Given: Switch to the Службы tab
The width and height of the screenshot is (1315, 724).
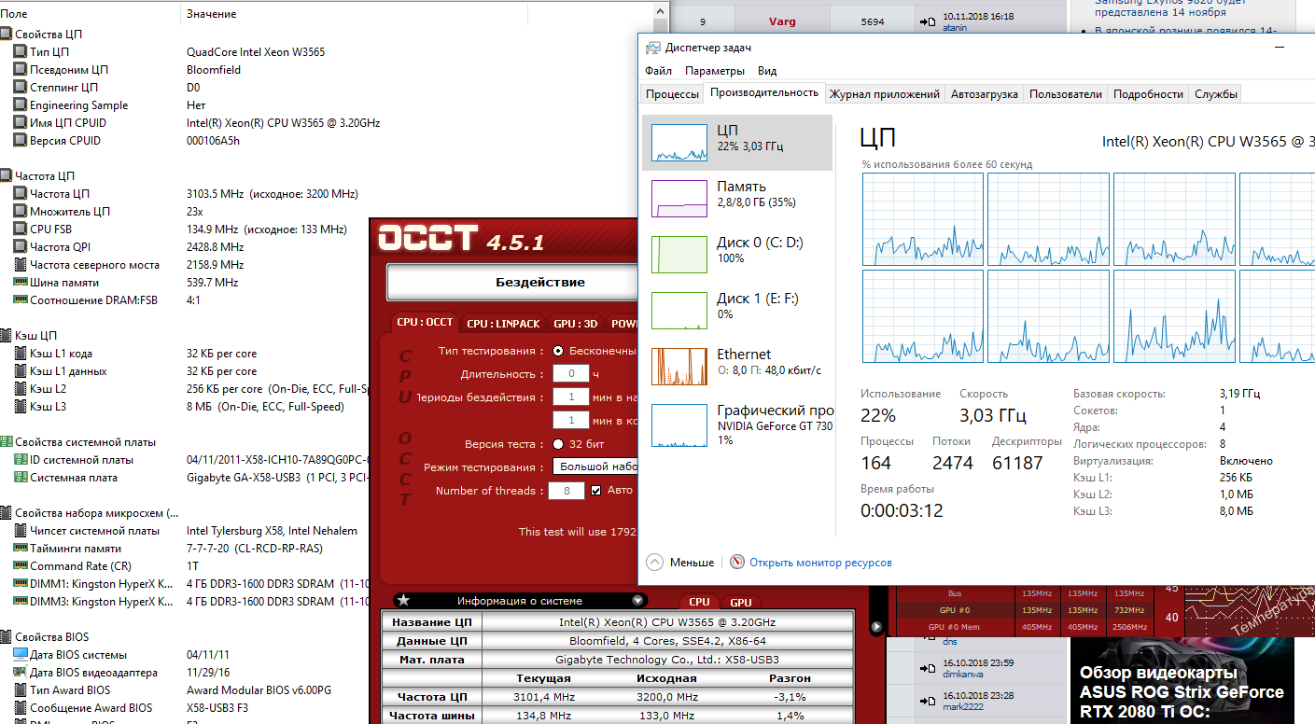Looking at the screenshot, I should click(x=1216, y=94).
